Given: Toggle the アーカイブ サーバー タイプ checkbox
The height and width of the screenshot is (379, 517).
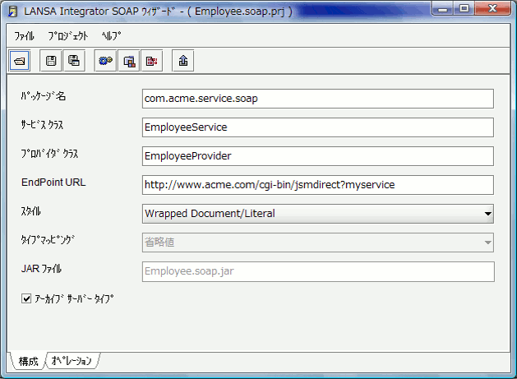Looking at the screenshot, I should [x=26, y=299].
